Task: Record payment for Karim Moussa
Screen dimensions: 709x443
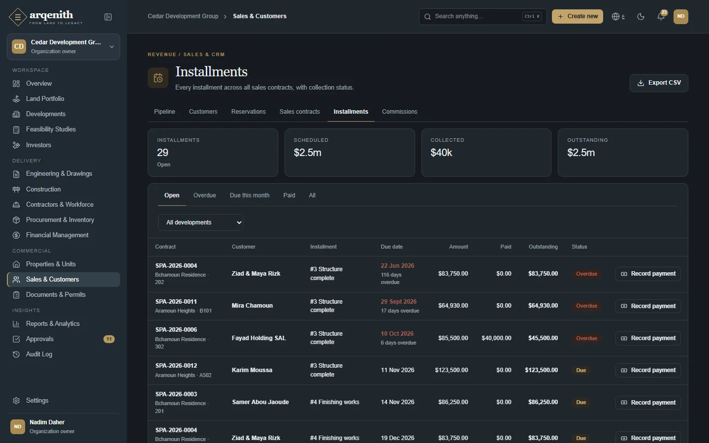Action: point(648,370)
